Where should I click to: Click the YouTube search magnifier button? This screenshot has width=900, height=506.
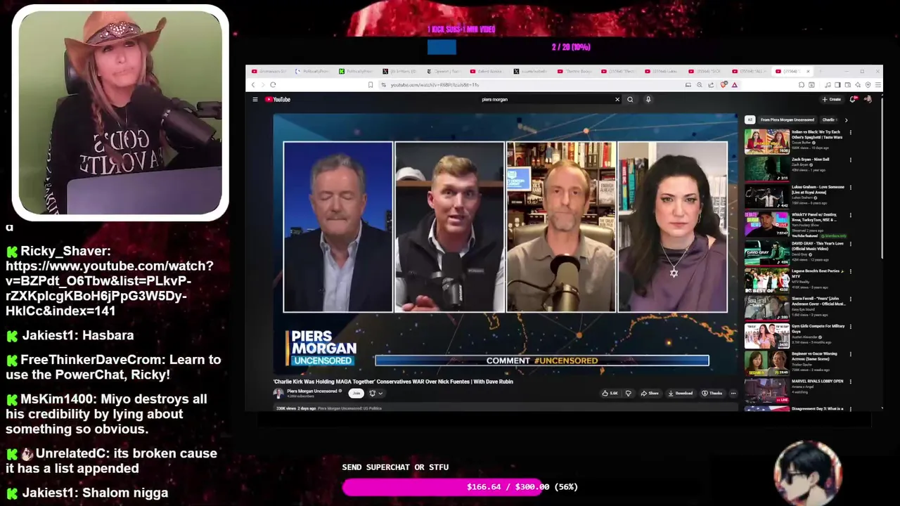[x=630, y=99]
